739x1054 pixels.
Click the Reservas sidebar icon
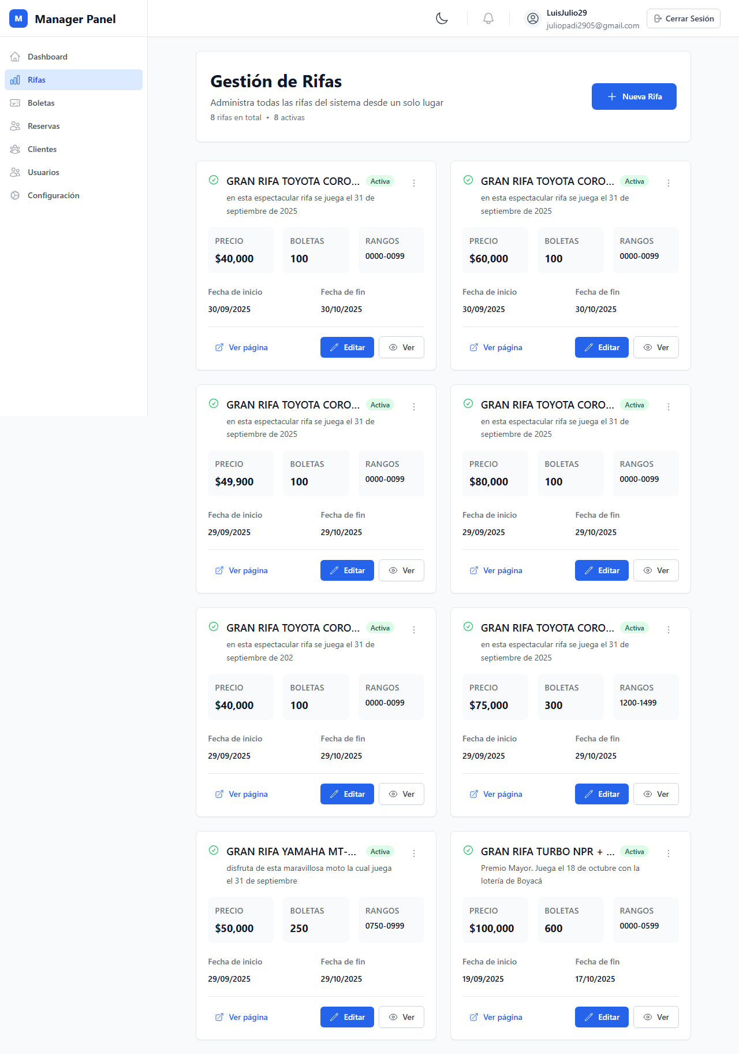pos(16,126)
